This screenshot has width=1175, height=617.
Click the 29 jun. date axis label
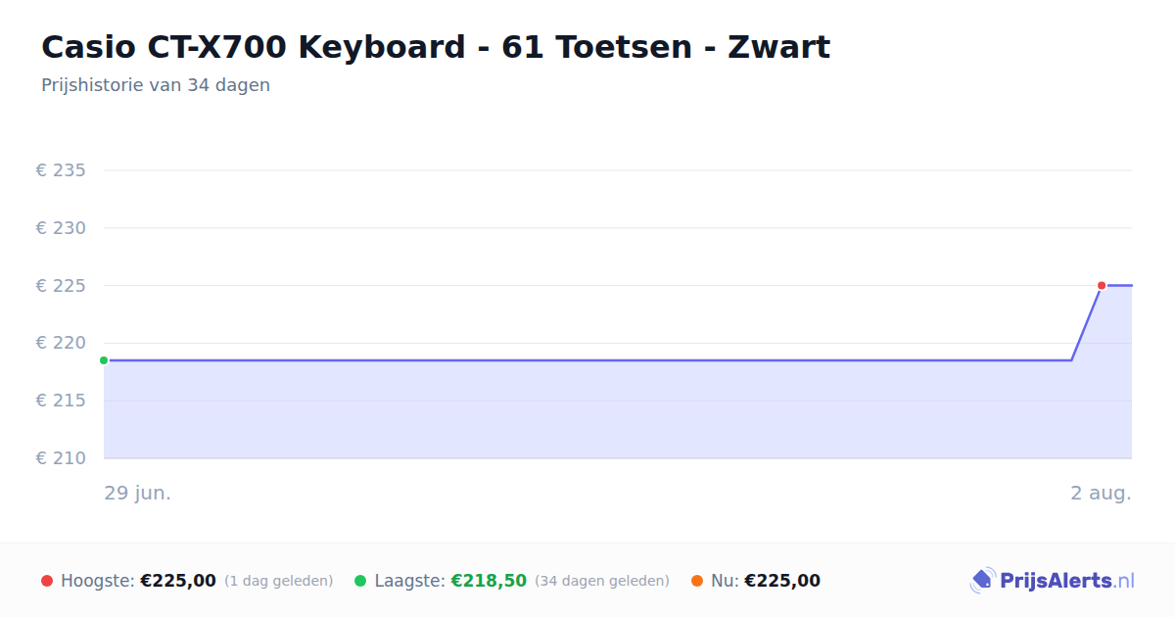point(138,493)
